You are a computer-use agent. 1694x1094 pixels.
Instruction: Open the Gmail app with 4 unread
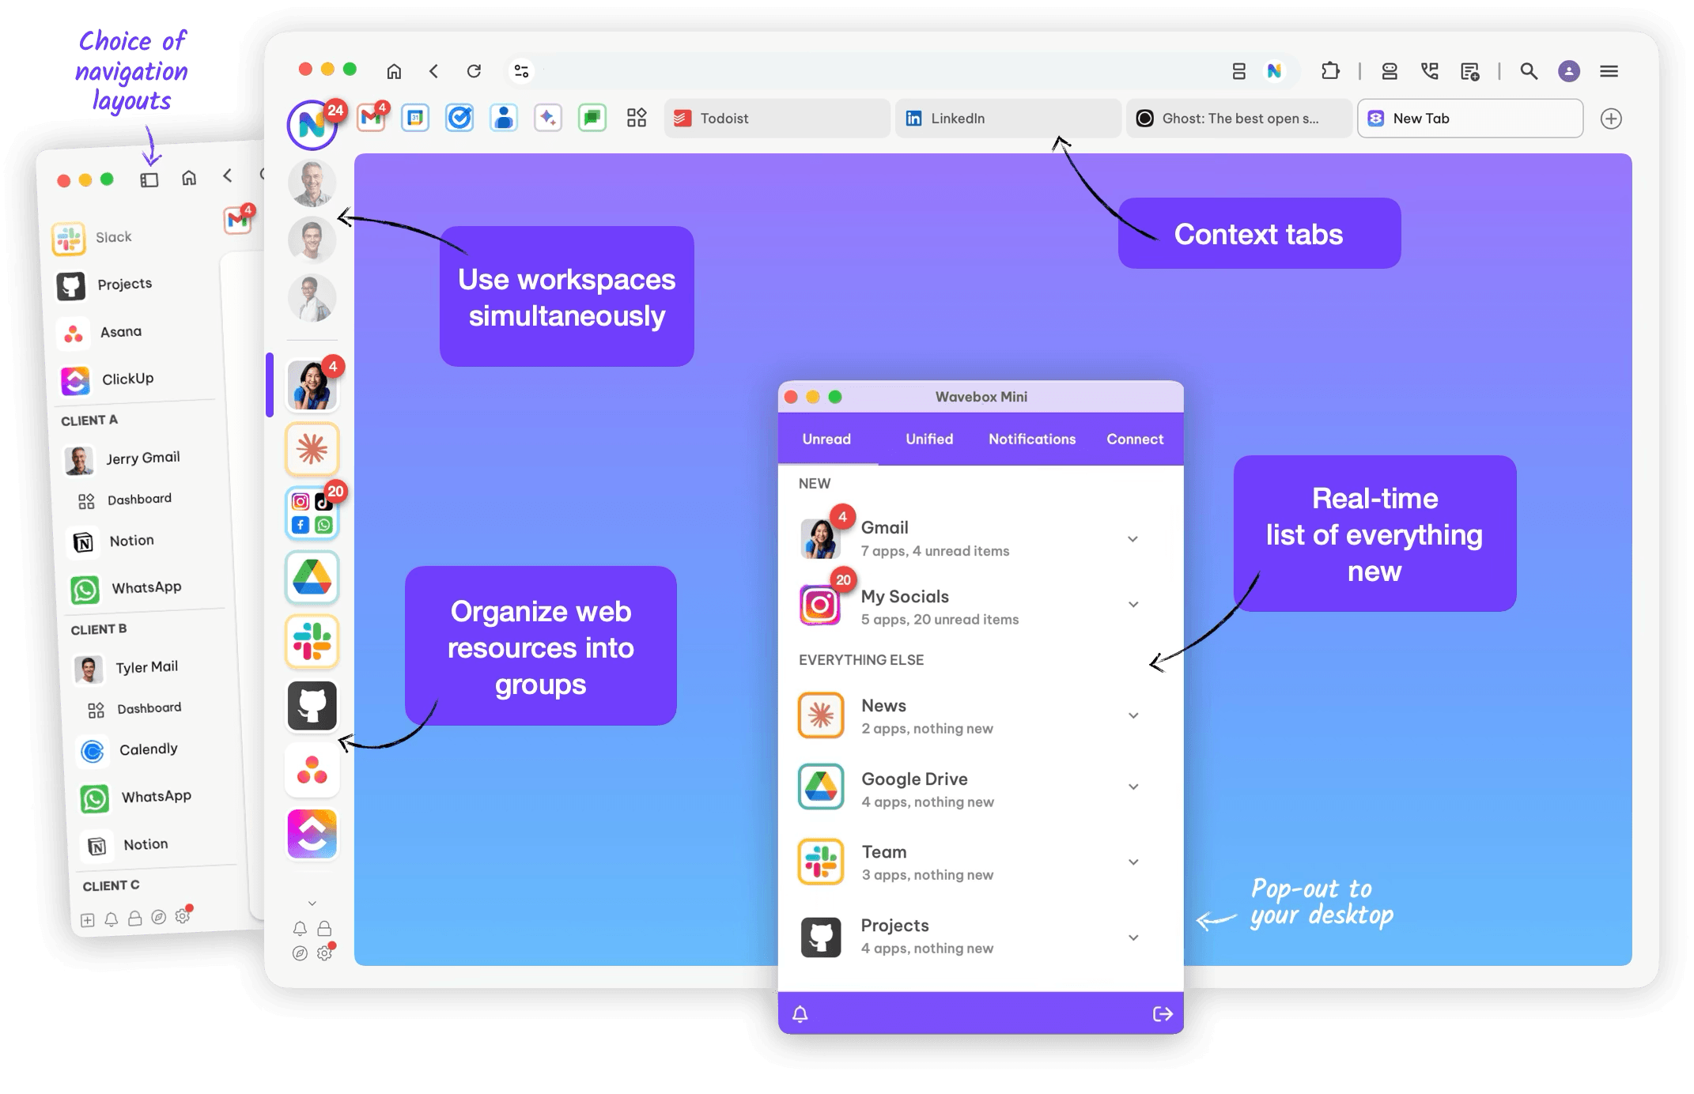coord(371,117)
